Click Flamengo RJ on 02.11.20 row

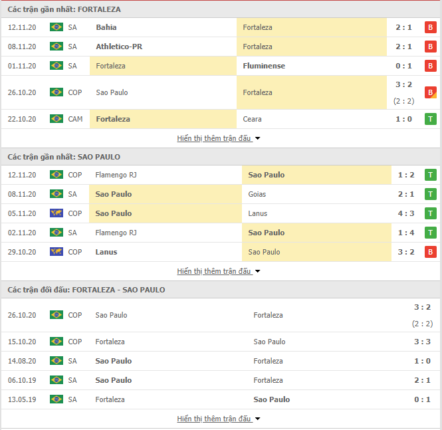116,233
